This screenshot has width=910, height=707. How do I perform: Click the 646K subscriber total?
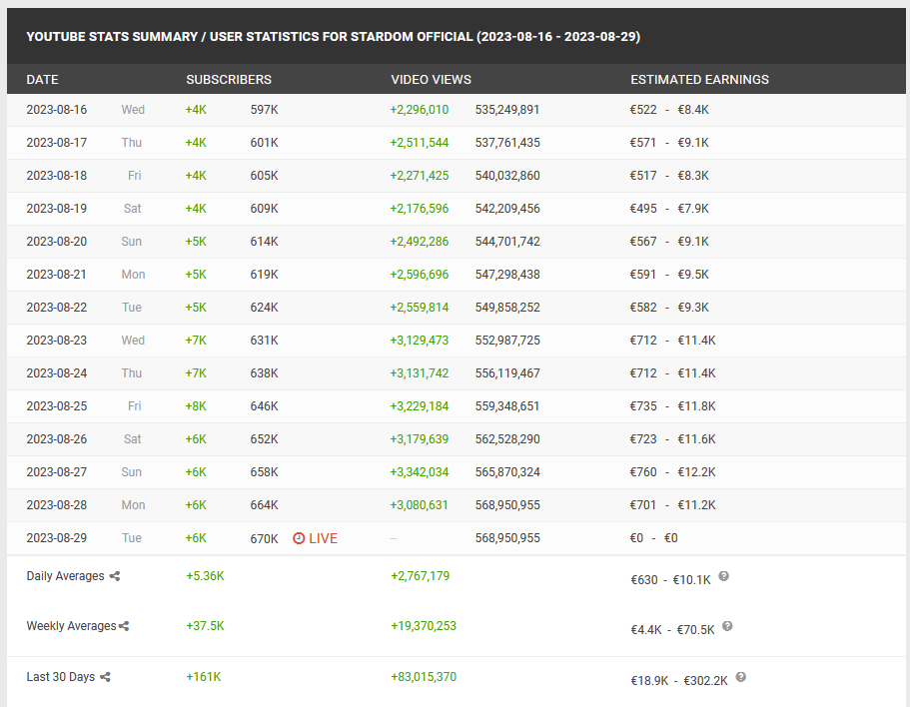click(x=264, y=406)
